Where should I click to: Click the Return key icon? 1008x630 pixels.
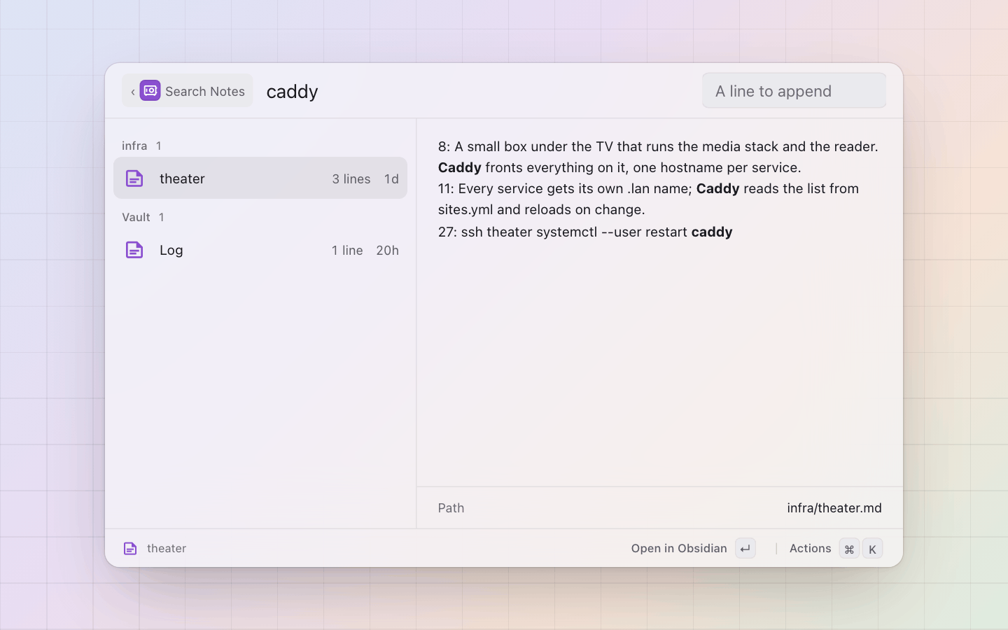745,549
